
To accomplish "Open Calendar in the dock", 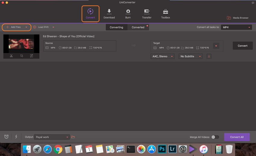I will [x=89, y=149].
